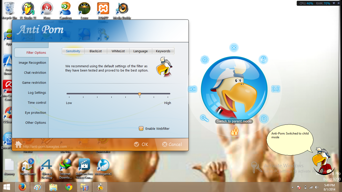This screenshot has height=192, width=342.
Task: Open the XAMPP Control desktop shortcut
Action: coord(103,11)
